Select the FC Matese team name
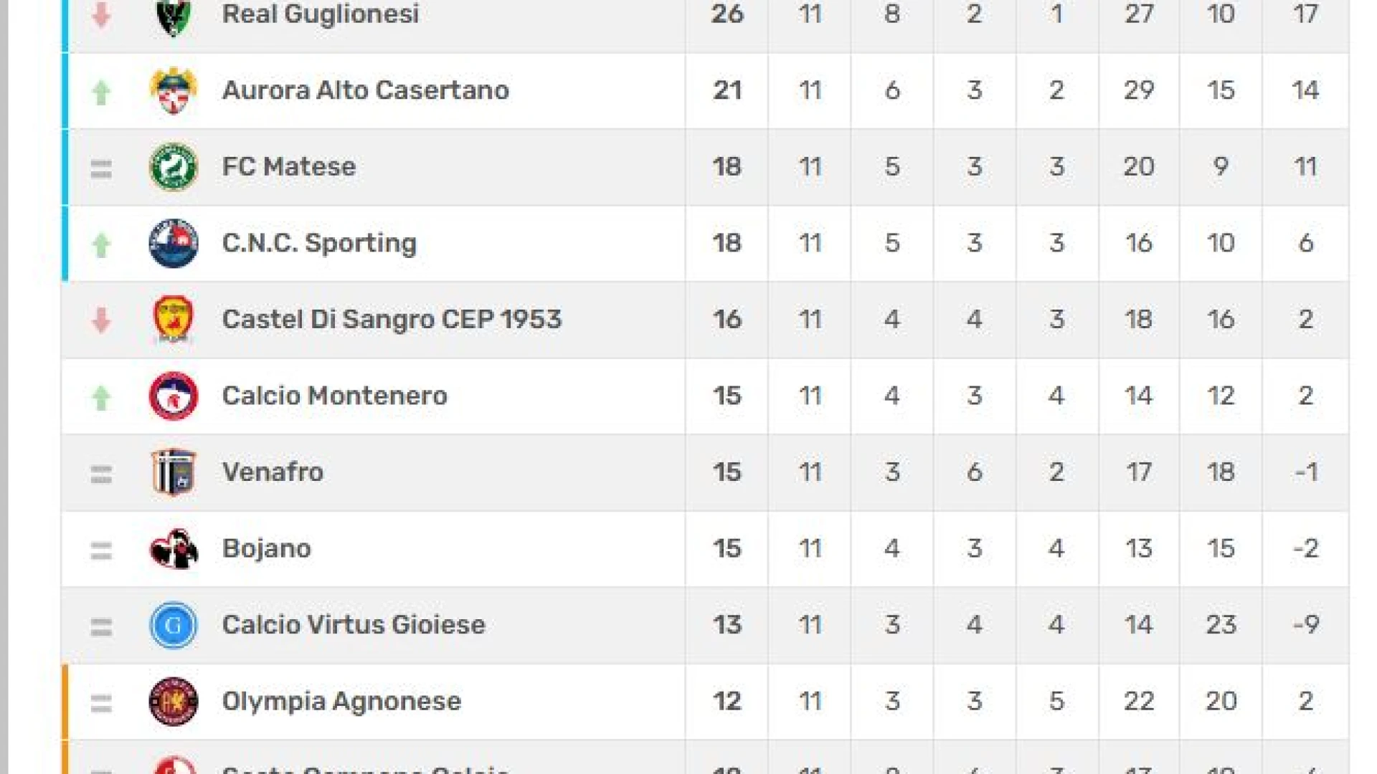This screenshot has width=1377, height=774. [x=289, y=167]
